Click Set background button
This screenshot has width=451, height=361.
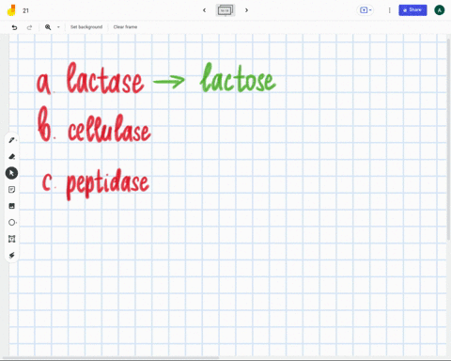point(86,27)
